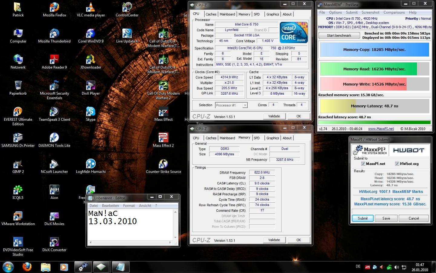Image resolution: width=436 pixels, height=273 pixels.
Task: Open Firefox from the taskbar
Action: click(27, 267)
